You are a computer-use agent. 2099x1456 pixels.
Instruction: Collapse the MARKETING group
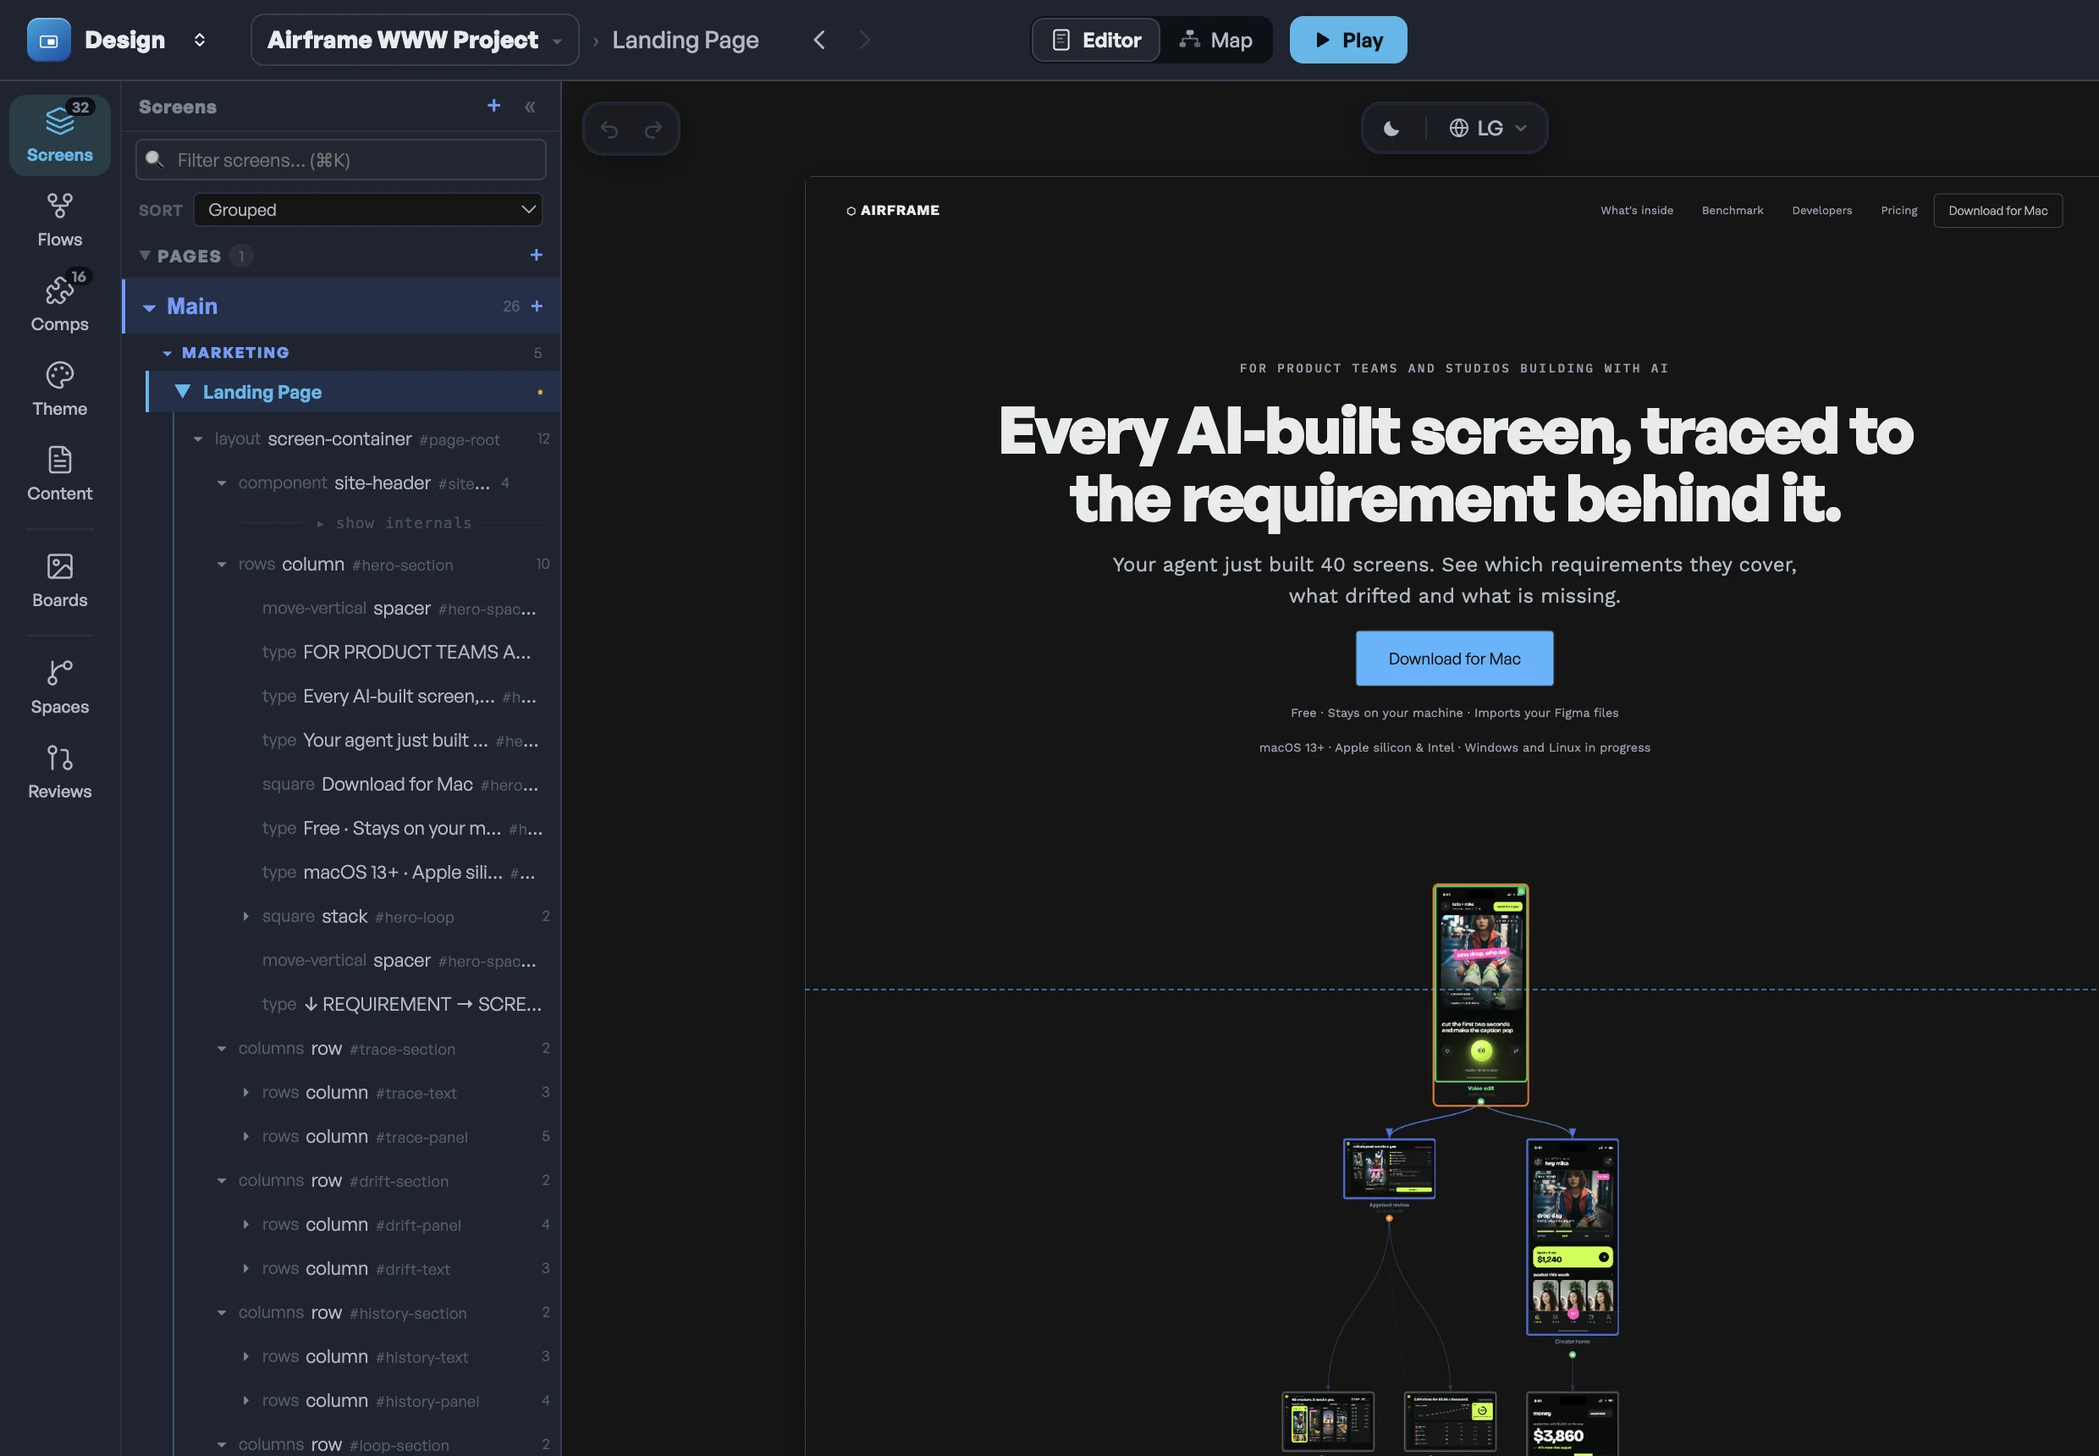167,353
